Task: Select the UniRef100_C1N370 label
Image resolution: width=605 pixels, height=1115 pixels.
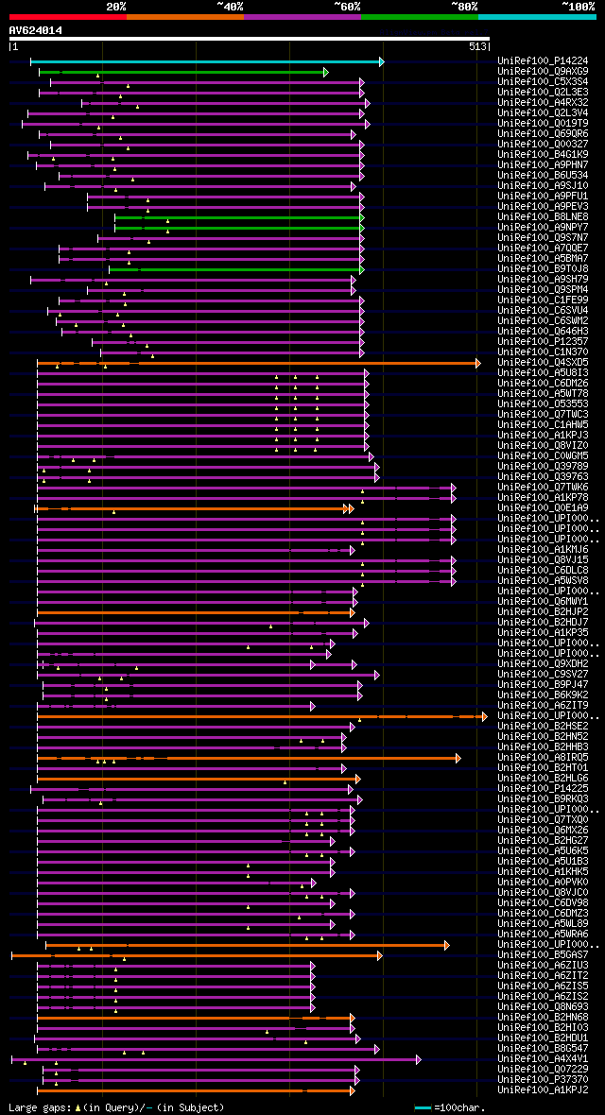Action: (543, 352)
